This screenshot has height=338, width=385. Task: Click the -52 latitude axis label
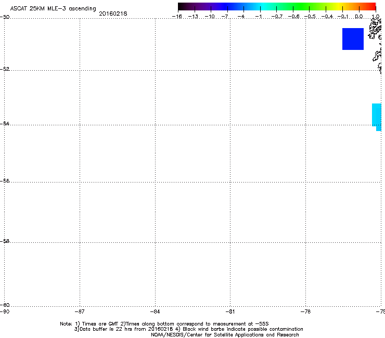(x=5, y=69)
